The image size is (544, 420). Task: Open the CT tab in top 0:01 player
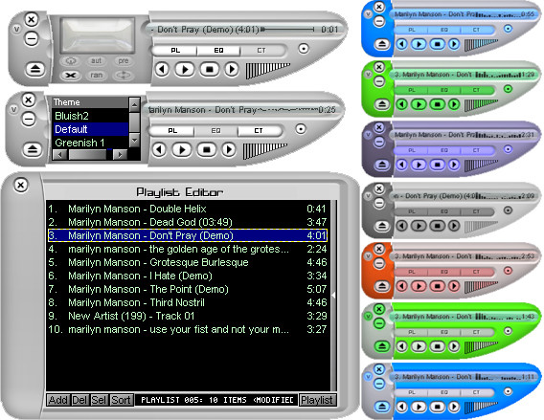point(261,51)
